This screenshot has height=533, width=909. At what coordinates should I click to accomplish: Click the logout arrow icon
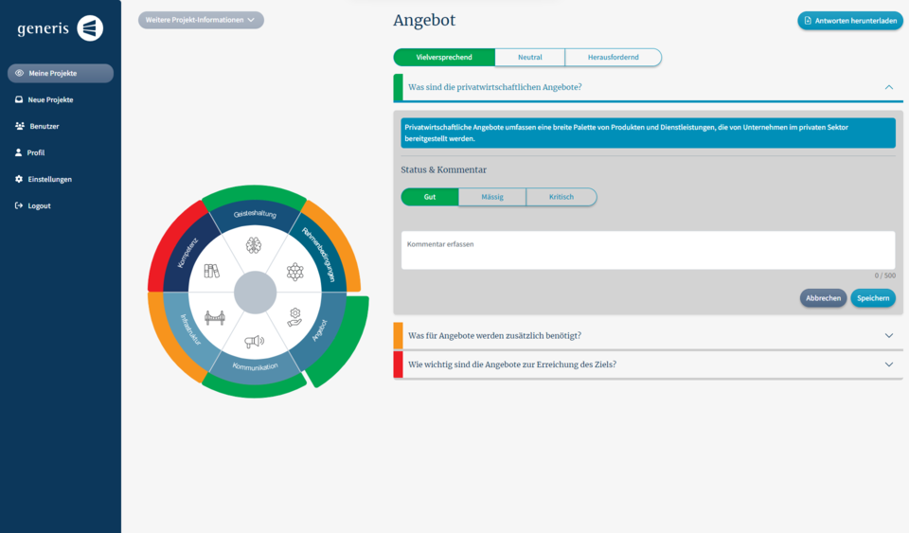(19, 205)
